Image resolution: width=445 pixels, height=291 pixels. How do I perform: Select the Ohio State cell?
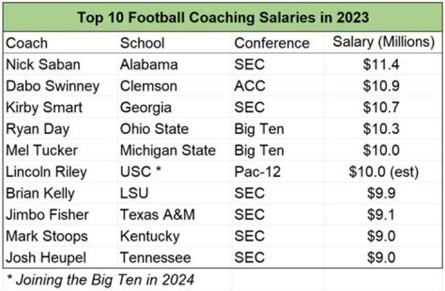(154, 129)
